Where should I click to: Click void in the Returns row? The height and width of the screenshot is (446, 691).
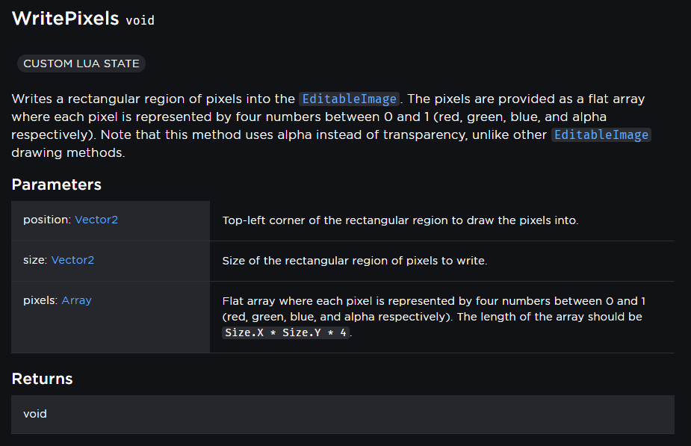click(35, 413)
